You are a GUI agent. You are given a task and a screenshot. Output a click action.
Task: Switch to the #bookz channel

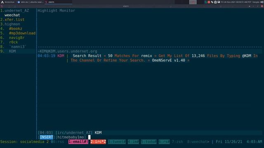(x=16, y=29)
